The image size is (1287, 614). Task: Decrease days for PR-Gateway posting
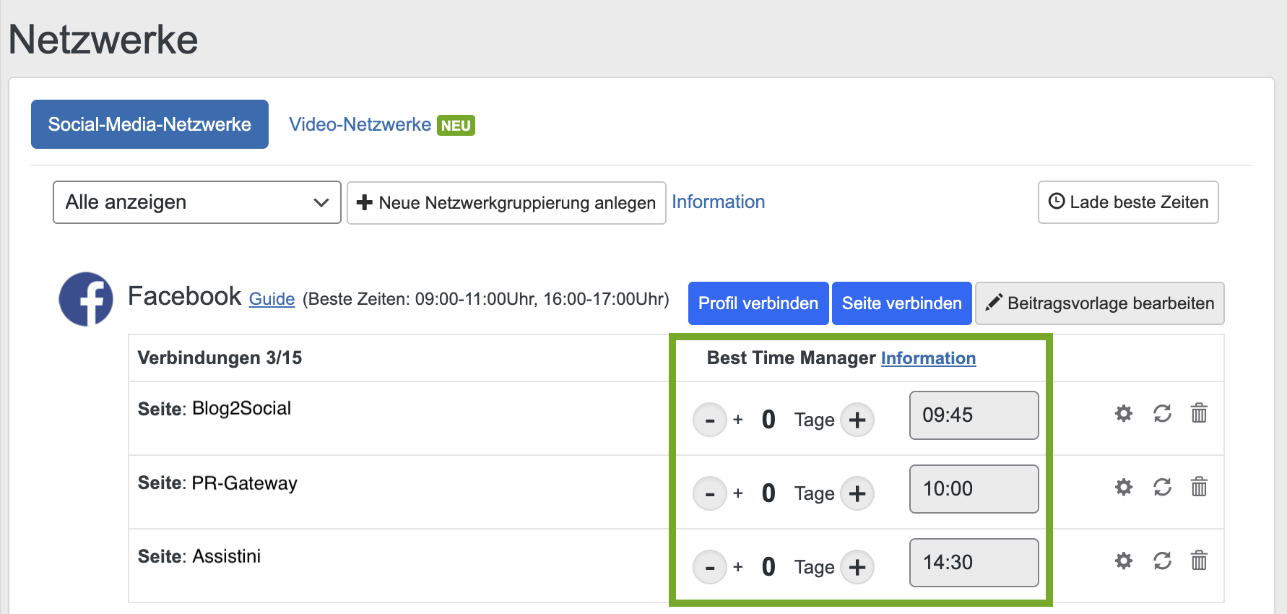(x=710, y=494)
